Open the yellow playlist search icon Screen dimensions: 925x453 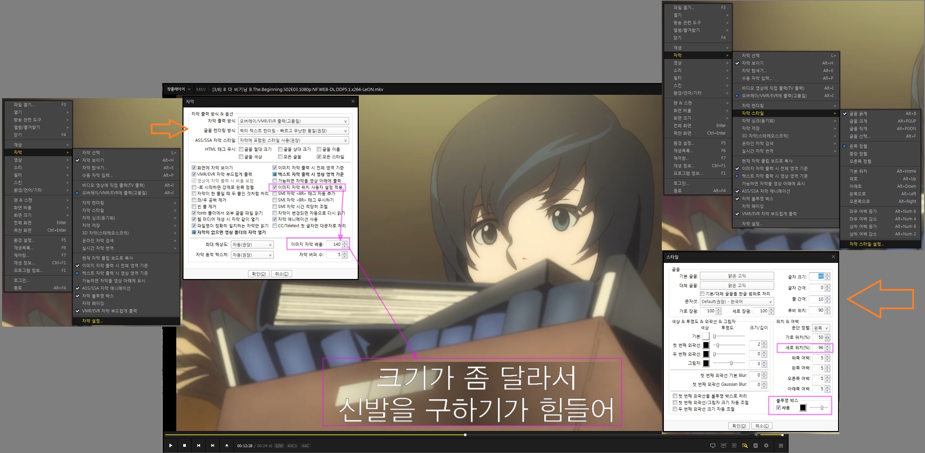coord(745,445)
